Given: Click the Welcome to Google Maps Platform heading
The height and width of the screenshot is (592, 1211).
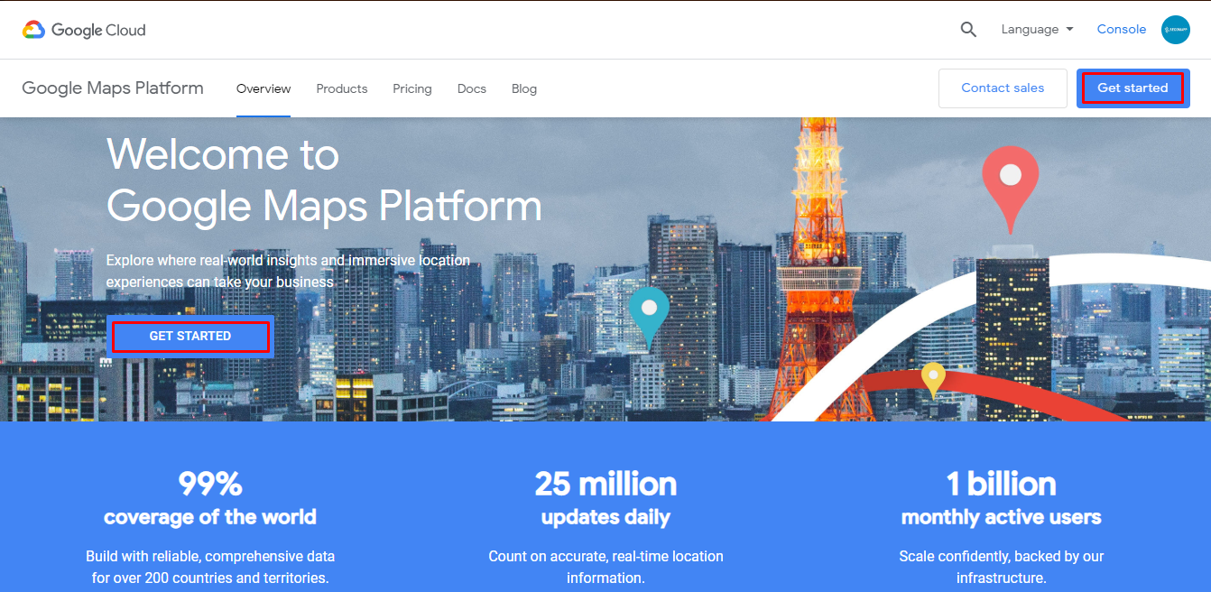Looking at the screenshot, I should click(x=324, y=180).
